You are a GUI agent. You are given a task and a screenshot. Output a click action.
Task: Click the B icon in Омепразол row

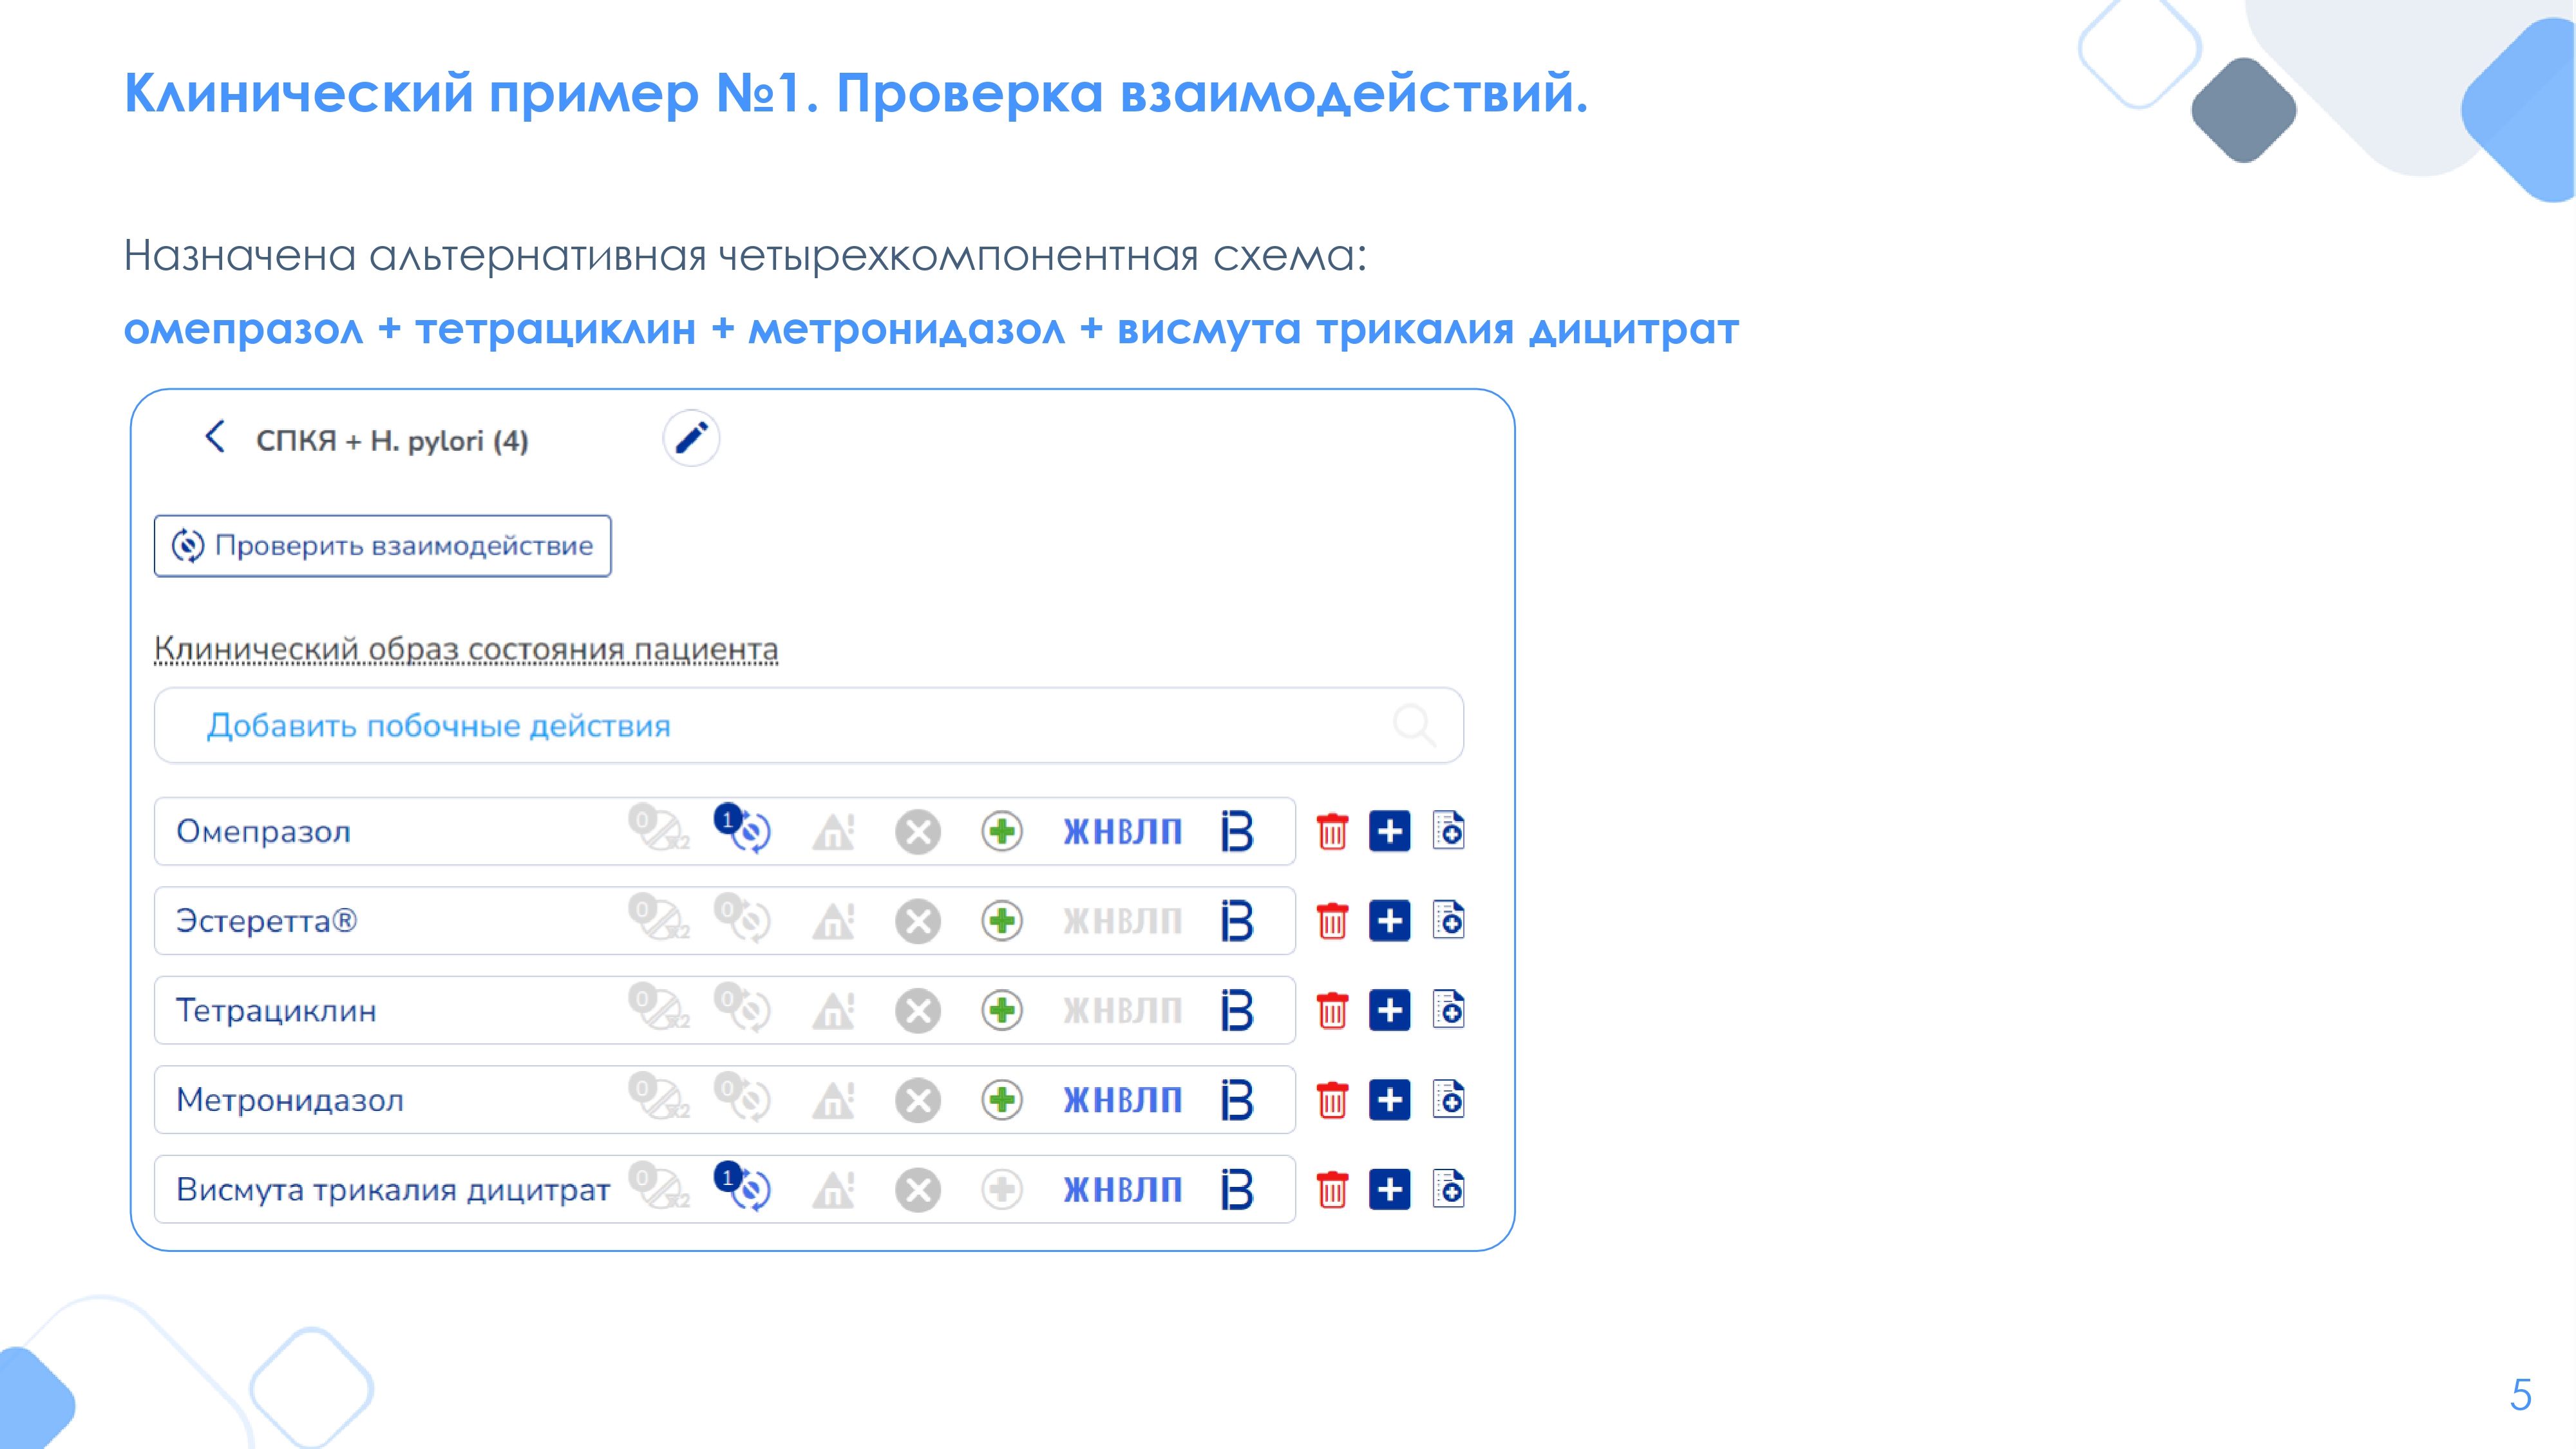(1237, 831)
